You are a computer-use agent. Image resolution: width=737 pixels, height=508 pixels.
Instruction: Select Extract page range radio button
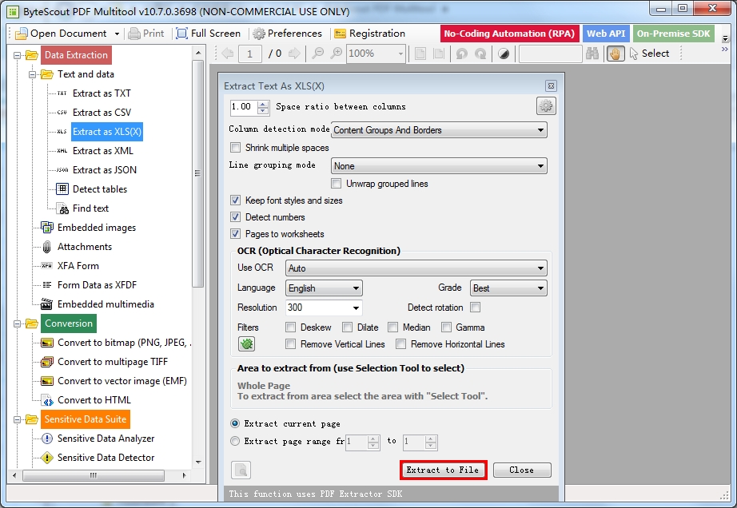click(235, 441)
